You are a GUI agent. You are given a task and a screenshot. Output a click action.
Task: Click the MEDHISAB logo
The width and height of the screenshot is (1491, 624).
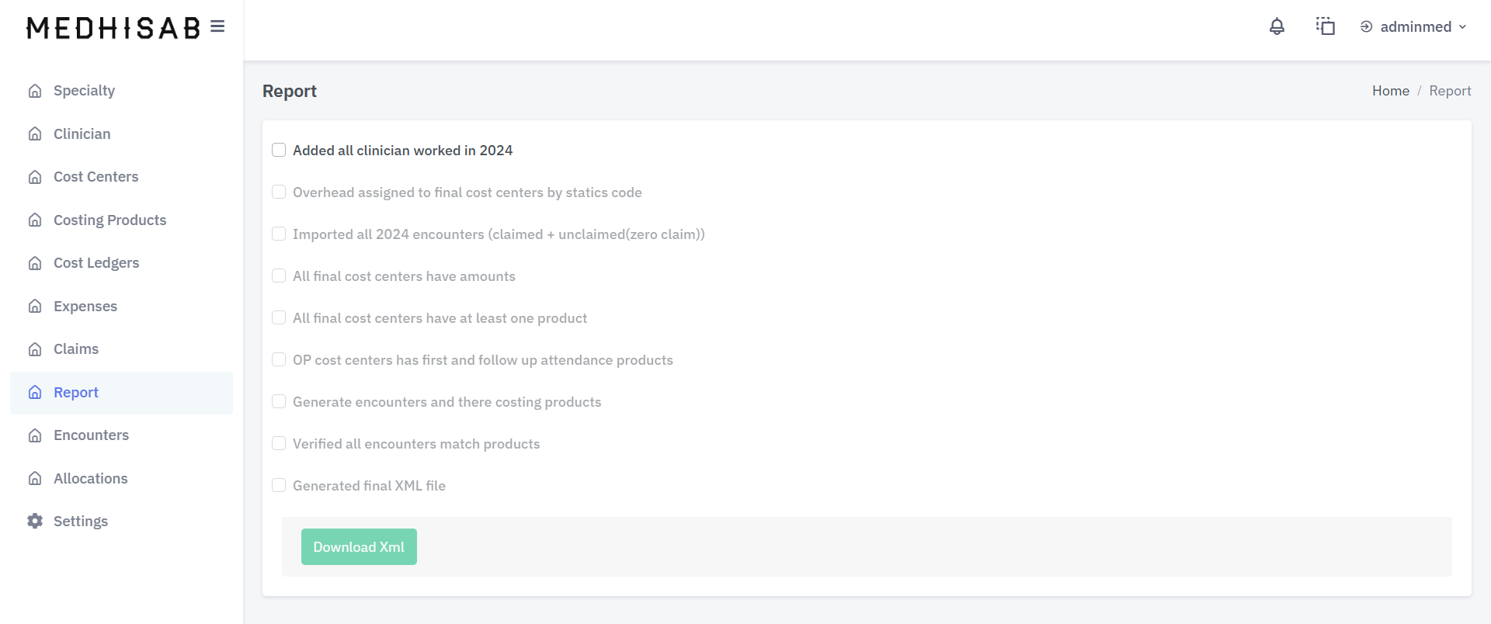[x=113, y=28]
